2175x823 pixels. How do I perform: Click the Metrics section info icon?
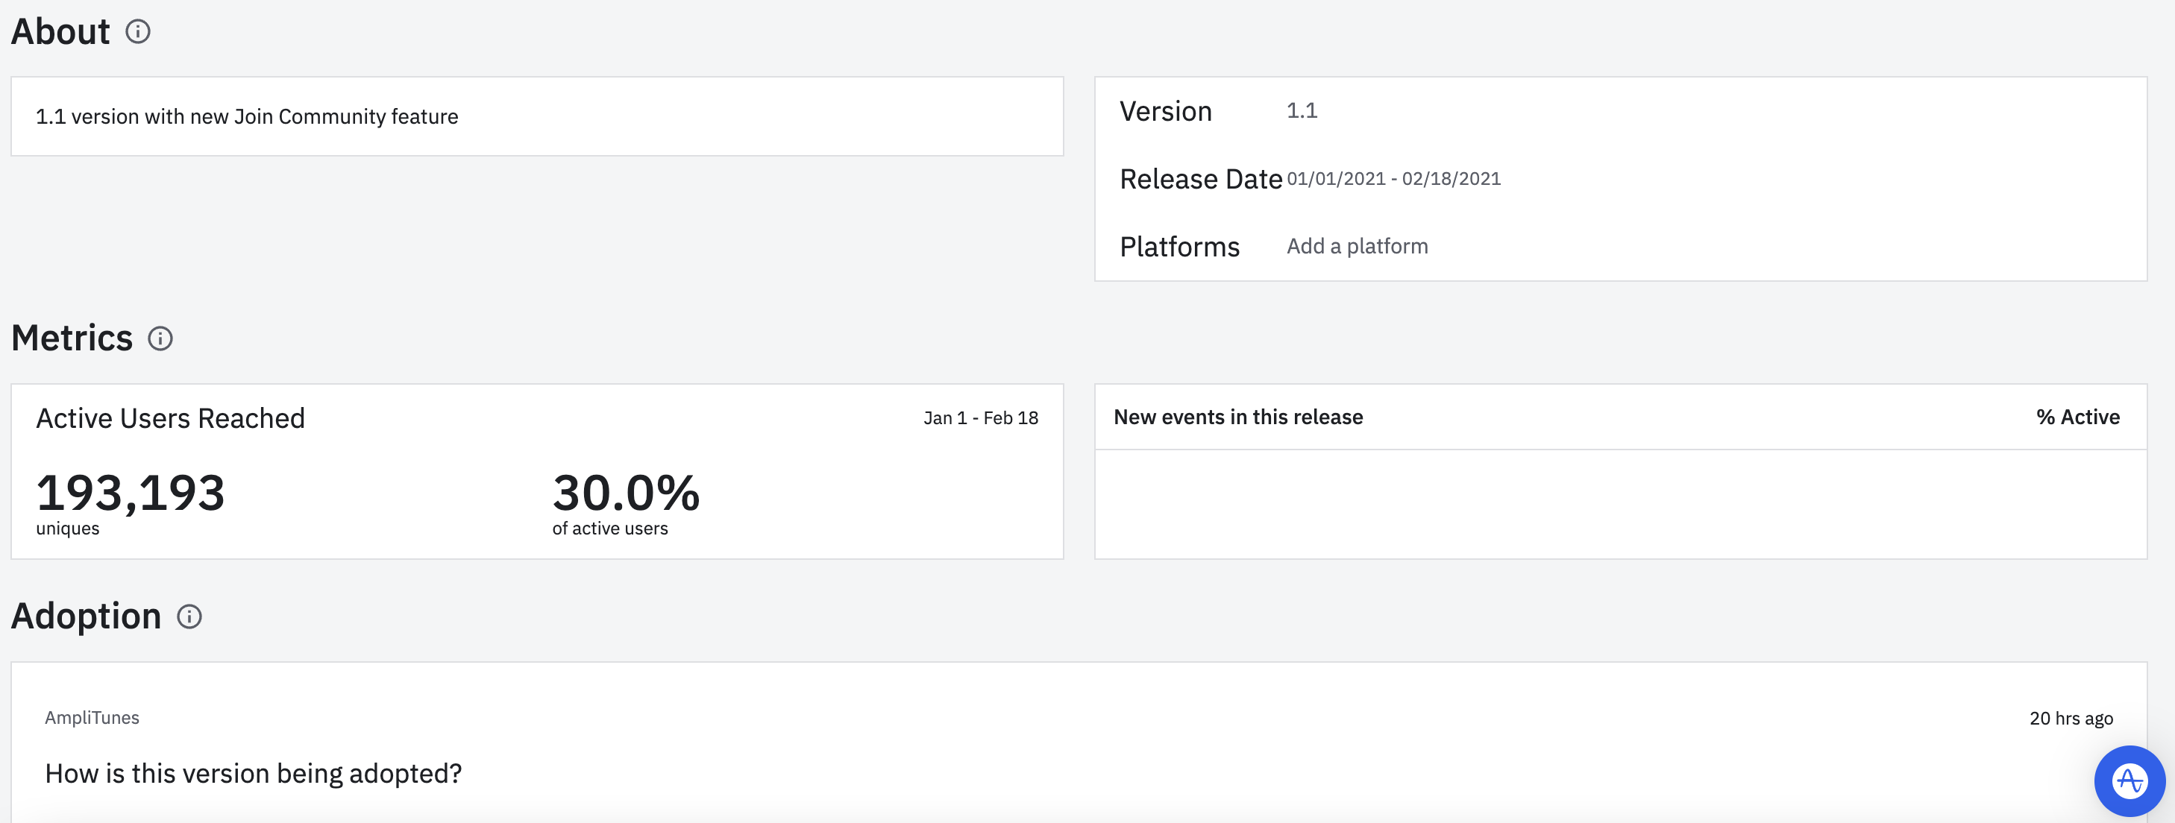coord(162,338)
